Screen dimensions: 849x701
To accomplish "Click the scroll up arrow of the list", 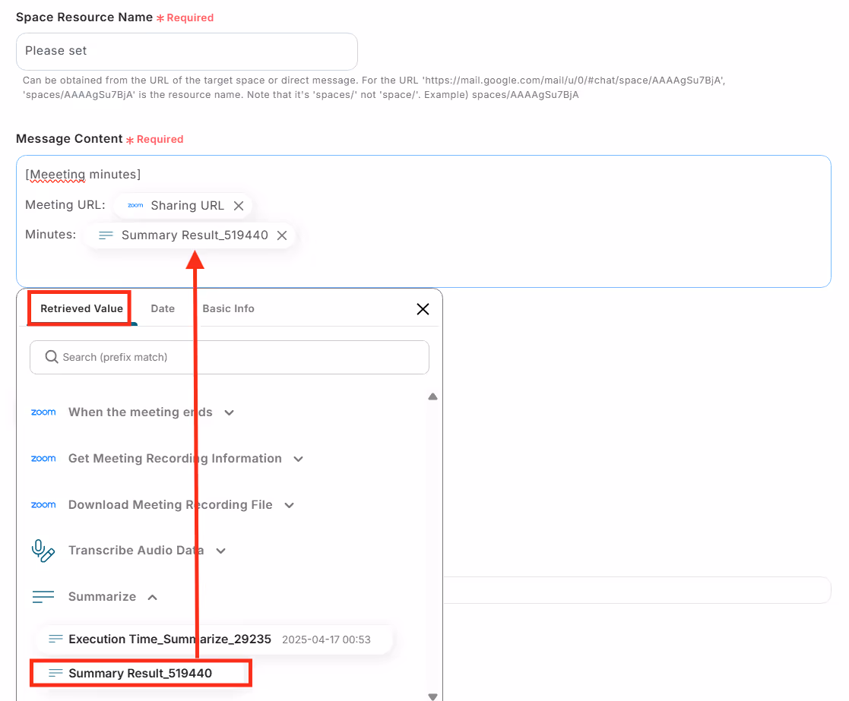I will point(432,396).
